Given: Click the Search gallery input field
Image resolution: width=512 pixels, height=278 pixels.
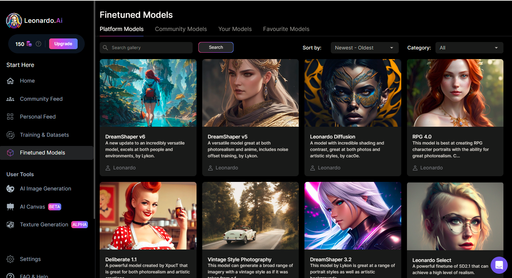Looking at the screenshot, I should click(146, 48).
